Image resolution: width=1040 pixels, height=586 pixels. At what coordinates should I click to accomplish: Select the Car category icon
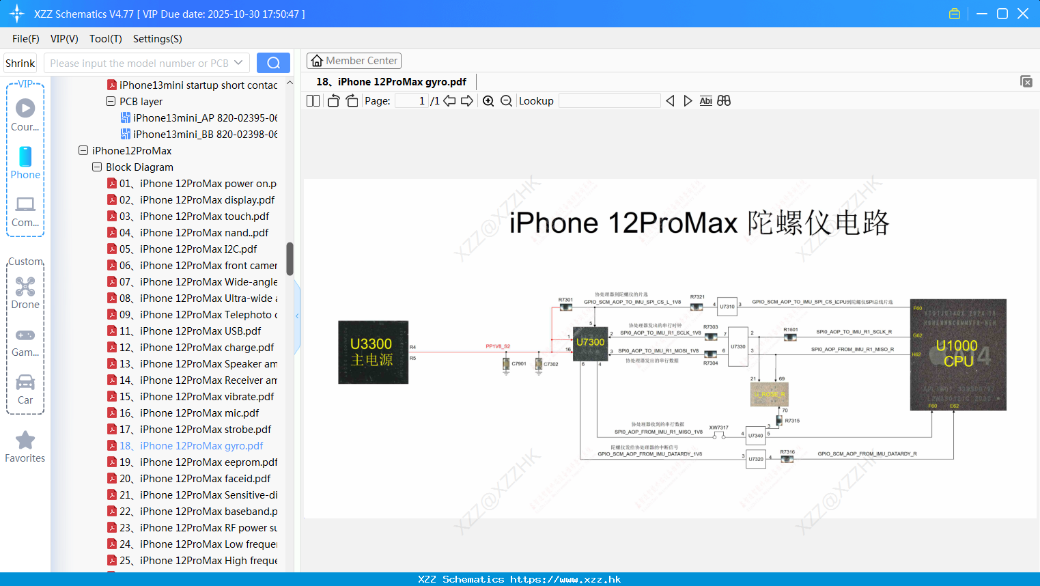click(x=25, y=389)
